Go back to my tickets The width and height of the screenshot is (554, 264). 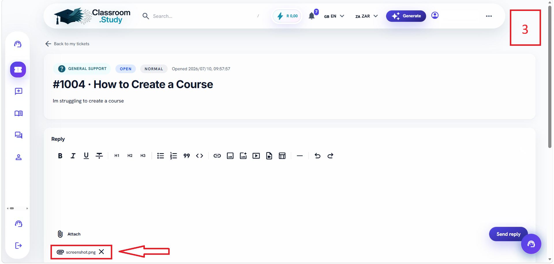click(x=68, y=44)
